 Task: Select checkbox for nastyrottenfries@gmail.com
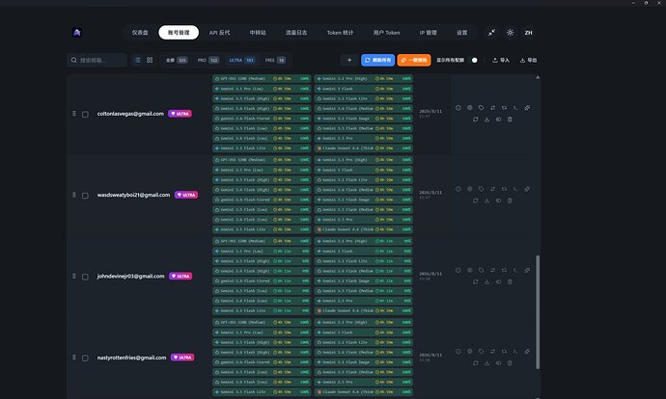click(x=85, y=358)
